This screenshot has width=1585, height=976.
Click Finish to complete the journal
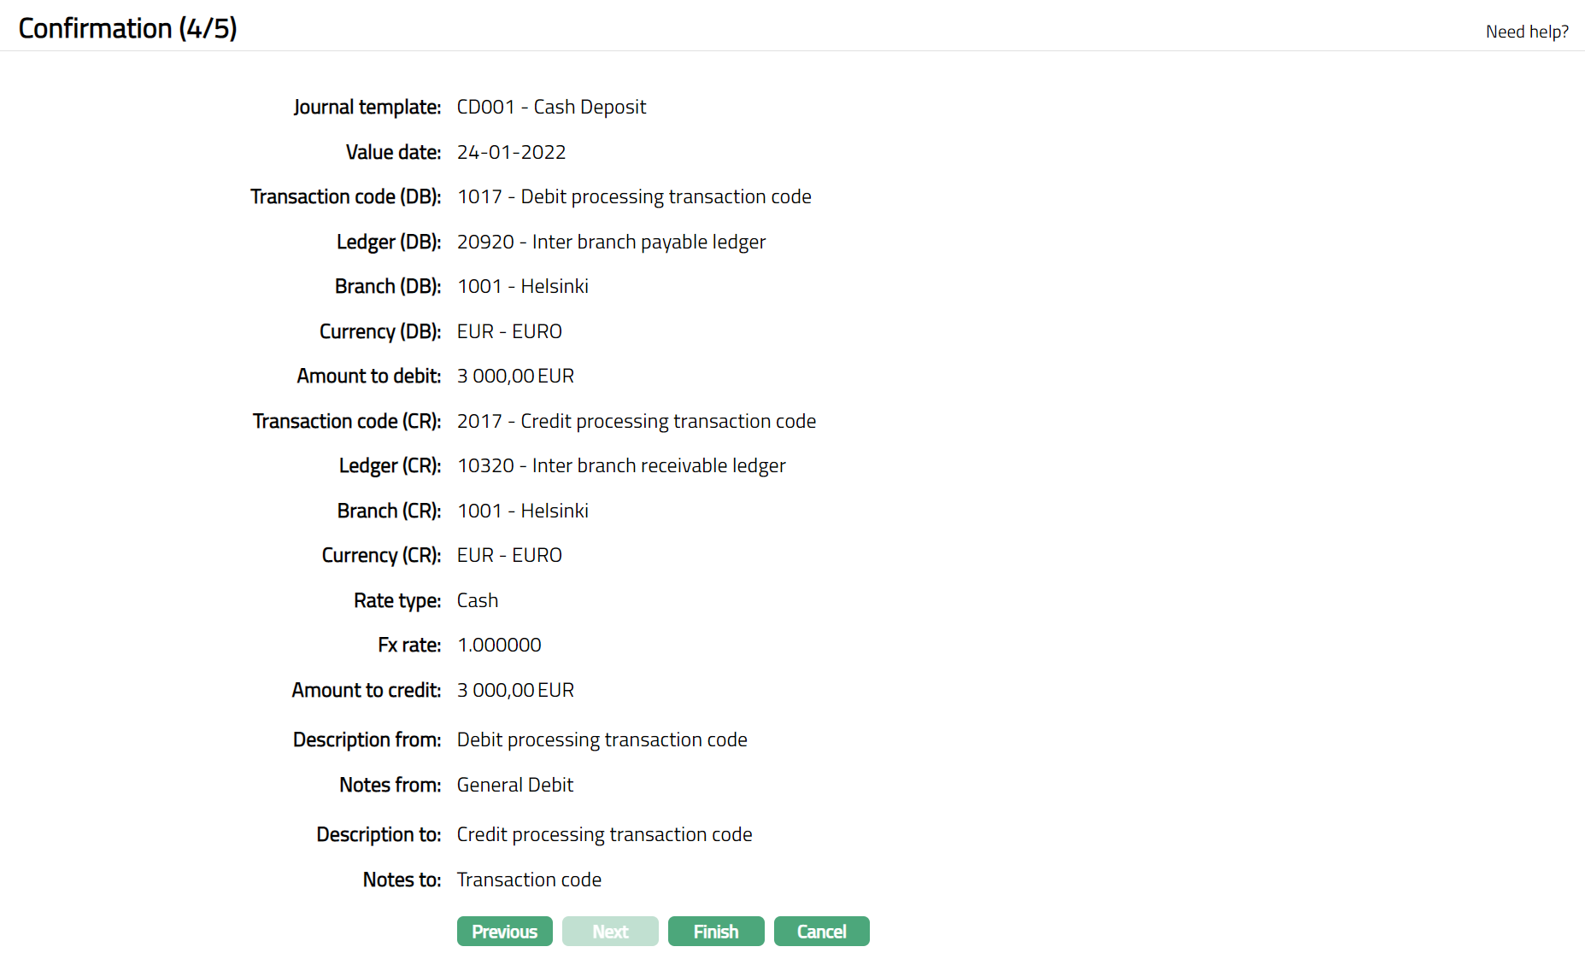[x=715, y=932]
